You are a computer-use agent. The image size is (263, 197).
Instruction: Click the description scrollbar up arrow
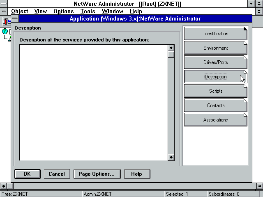(x=171, y=48)
